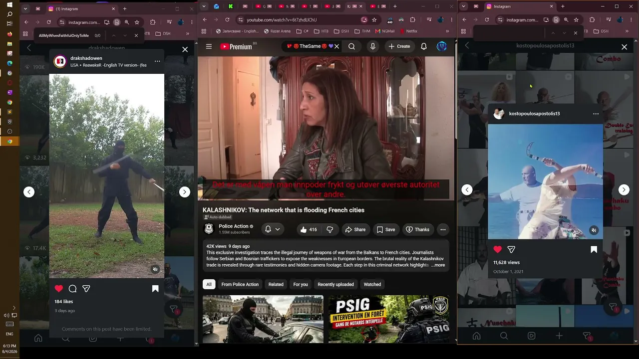Show hidden bookmarks in left Instagram window

pyautogui.click(x=188, y=33)
